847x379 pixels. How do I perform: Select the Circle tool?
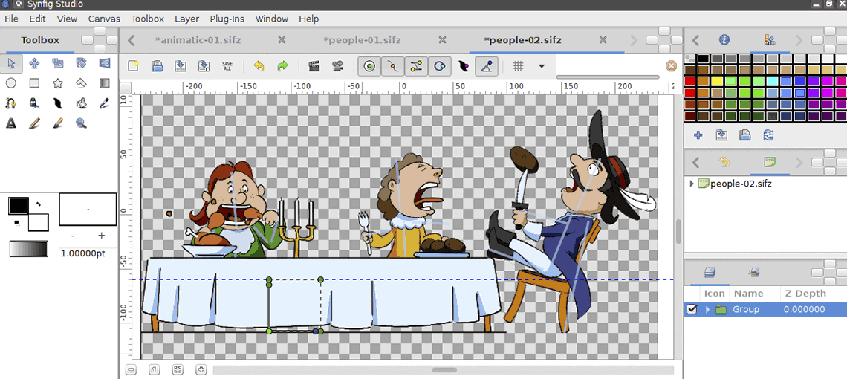coord(11,83)
